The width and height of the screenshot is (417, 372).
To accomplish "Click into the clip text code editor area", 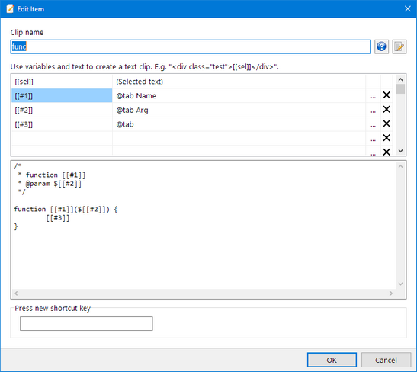I will (x=204, y=225).
